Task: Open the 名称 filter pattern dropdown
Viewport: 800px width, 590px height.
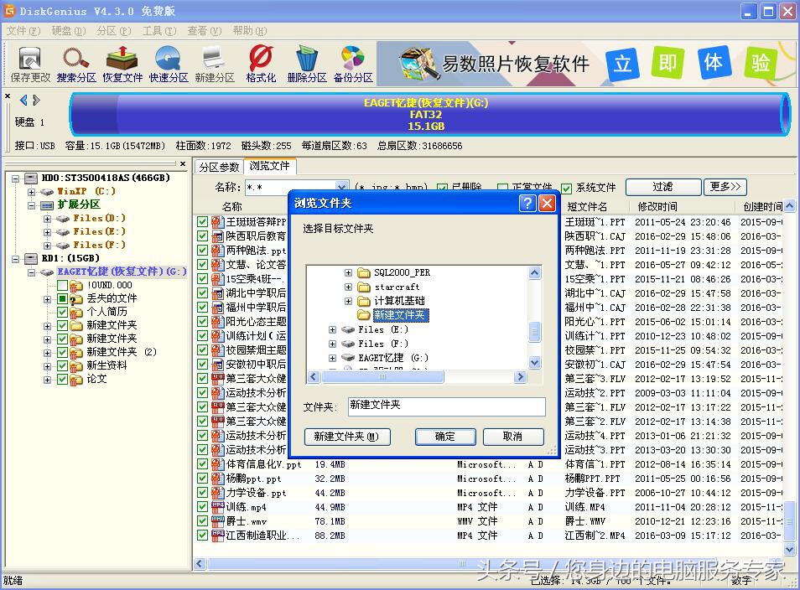Action: 341,187
